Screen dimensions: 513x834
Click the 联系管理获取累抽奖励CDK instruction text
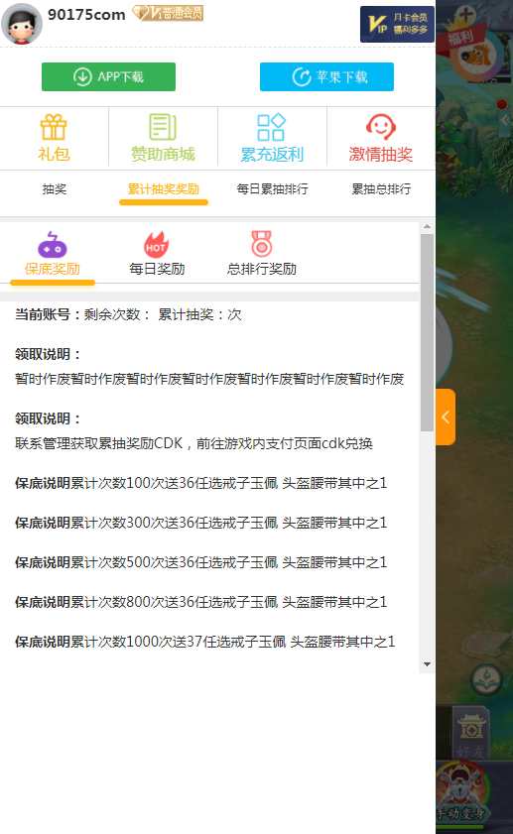pos(193,443)
